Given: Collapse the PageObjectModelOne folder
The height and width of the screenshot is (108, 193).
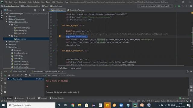Looking at the screenshot, I should [x=7, y=22].
